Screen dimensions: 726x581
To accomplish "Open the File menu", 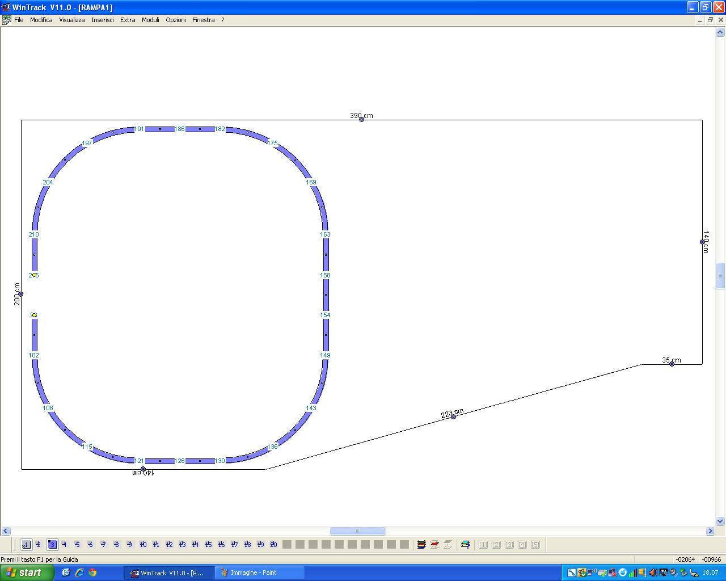I will coord(19,20).
